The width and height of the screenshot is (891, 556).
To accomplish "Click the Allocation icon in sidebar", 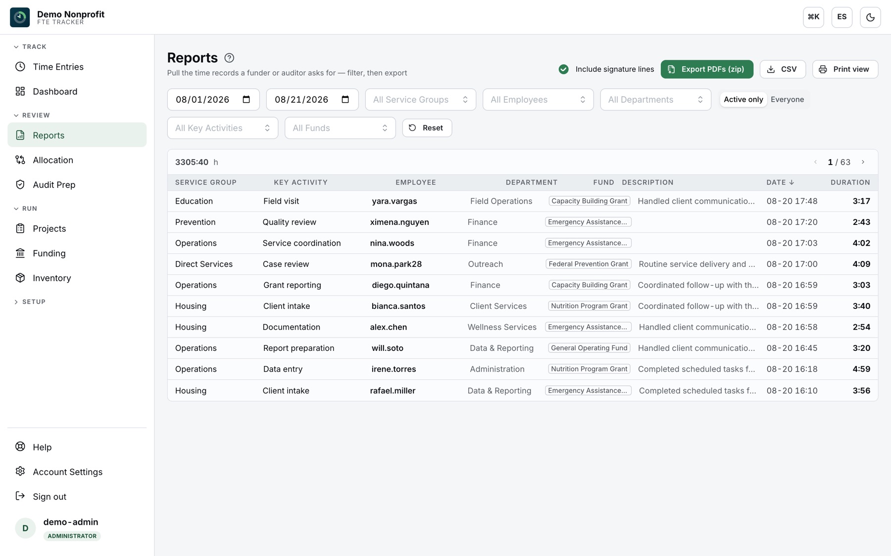I will tap(20, 160).
